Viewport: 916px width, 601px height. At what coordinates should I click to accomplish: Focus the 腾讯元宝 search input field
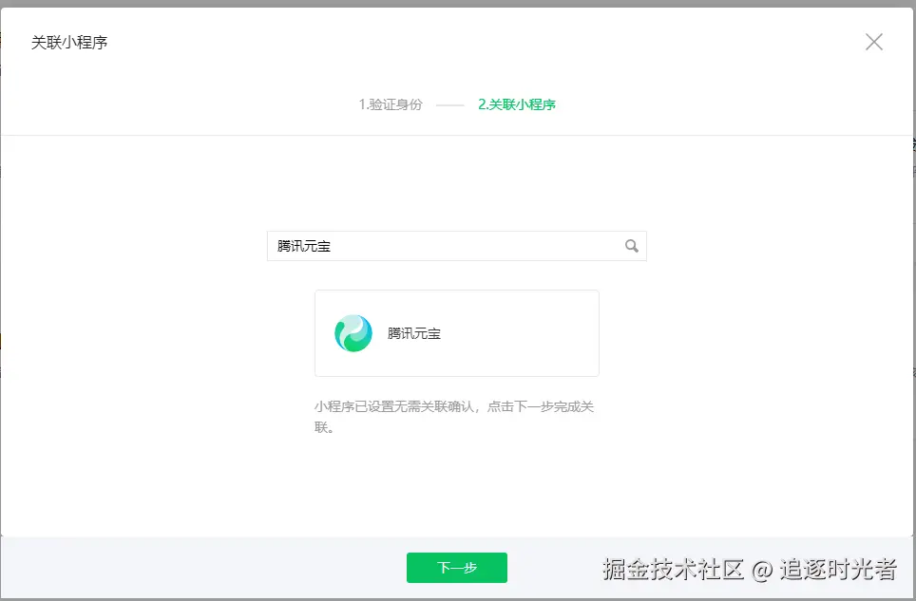(x=457, y=246)
